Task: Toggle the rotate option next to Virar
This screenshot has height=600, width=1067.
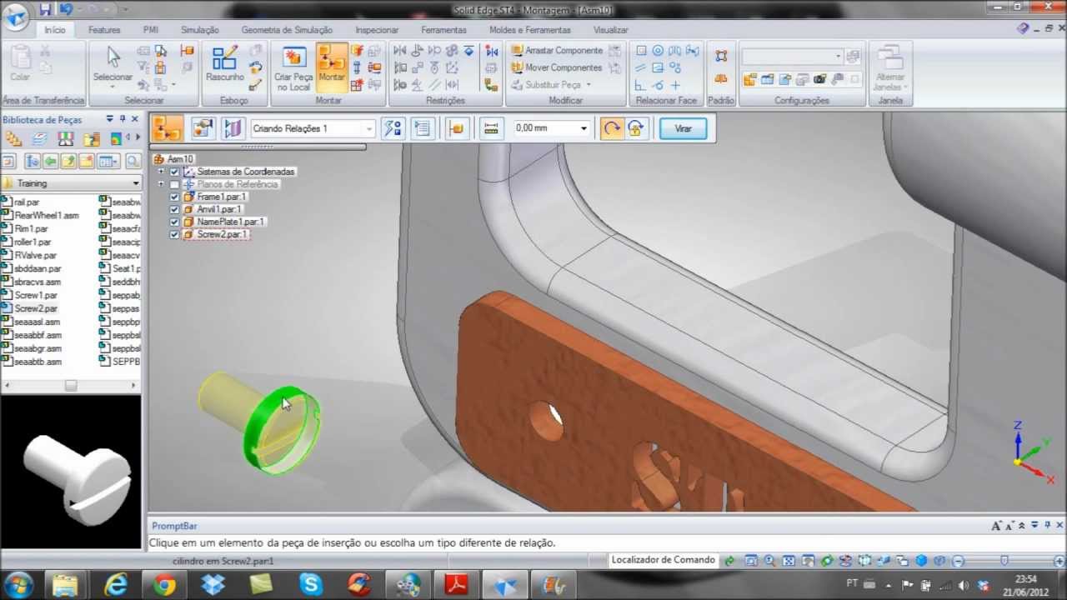Action: point(611,128)
